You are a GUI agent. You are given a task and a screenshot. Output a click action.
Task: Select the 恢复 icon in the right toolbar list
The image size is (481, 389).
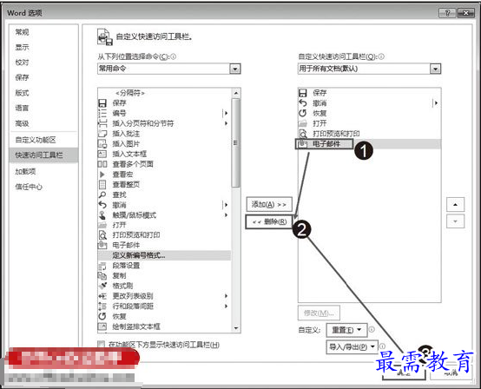click(303, 113)
